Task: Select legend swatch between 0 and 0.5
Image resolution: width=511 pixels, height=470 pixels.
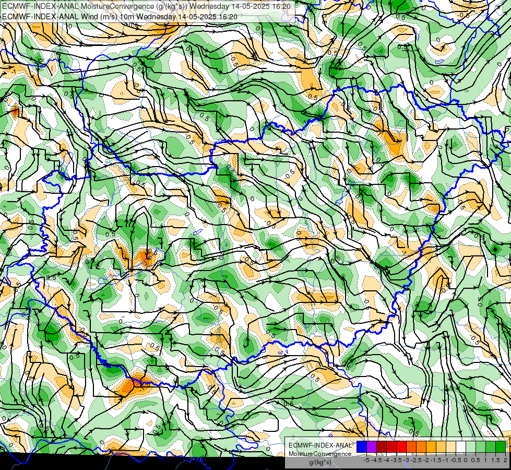Action: click(x=471, y=447)
